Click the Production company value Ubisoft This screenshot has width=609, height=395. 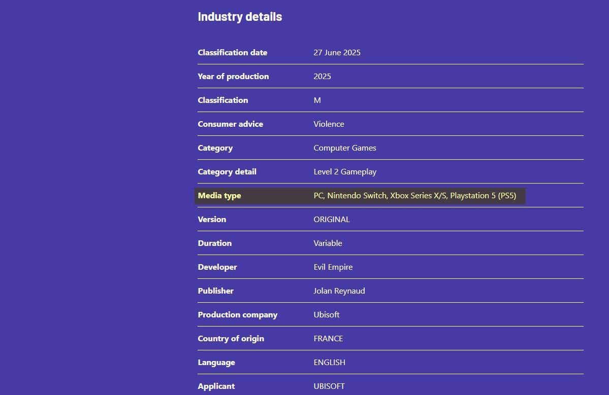[326, 315]
